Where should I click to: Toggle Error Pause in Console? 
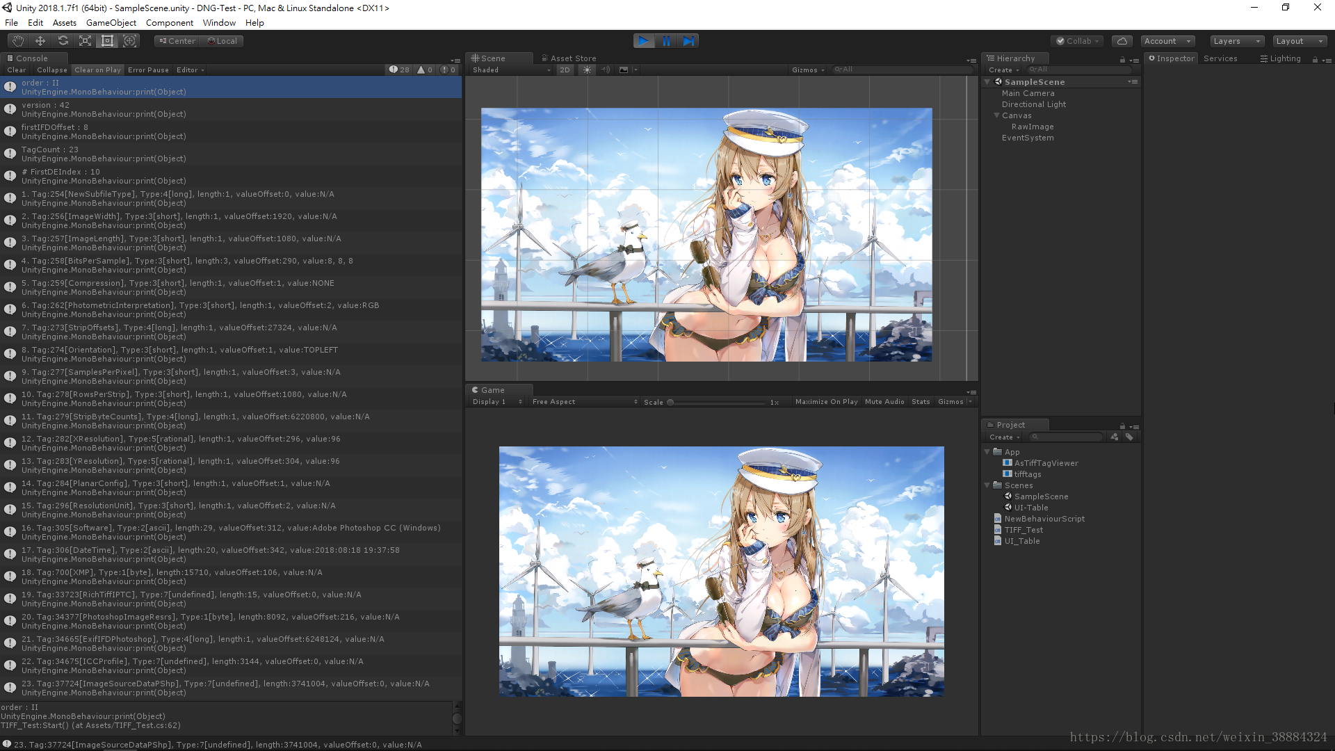[x=148, y=70]
